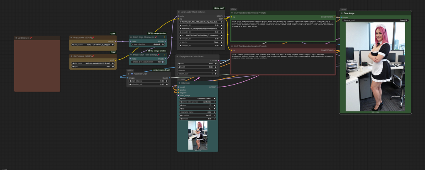Click the KSampler preview image thumbnail
This screenshot has height=170, width=425.
click(x=198, y=135)
